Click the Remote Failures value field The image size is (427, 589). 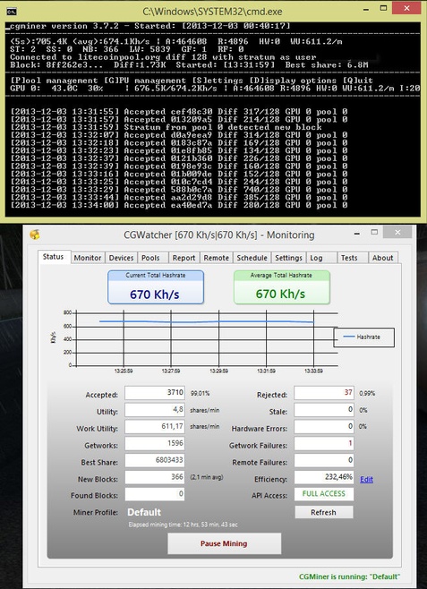(324, 460)
